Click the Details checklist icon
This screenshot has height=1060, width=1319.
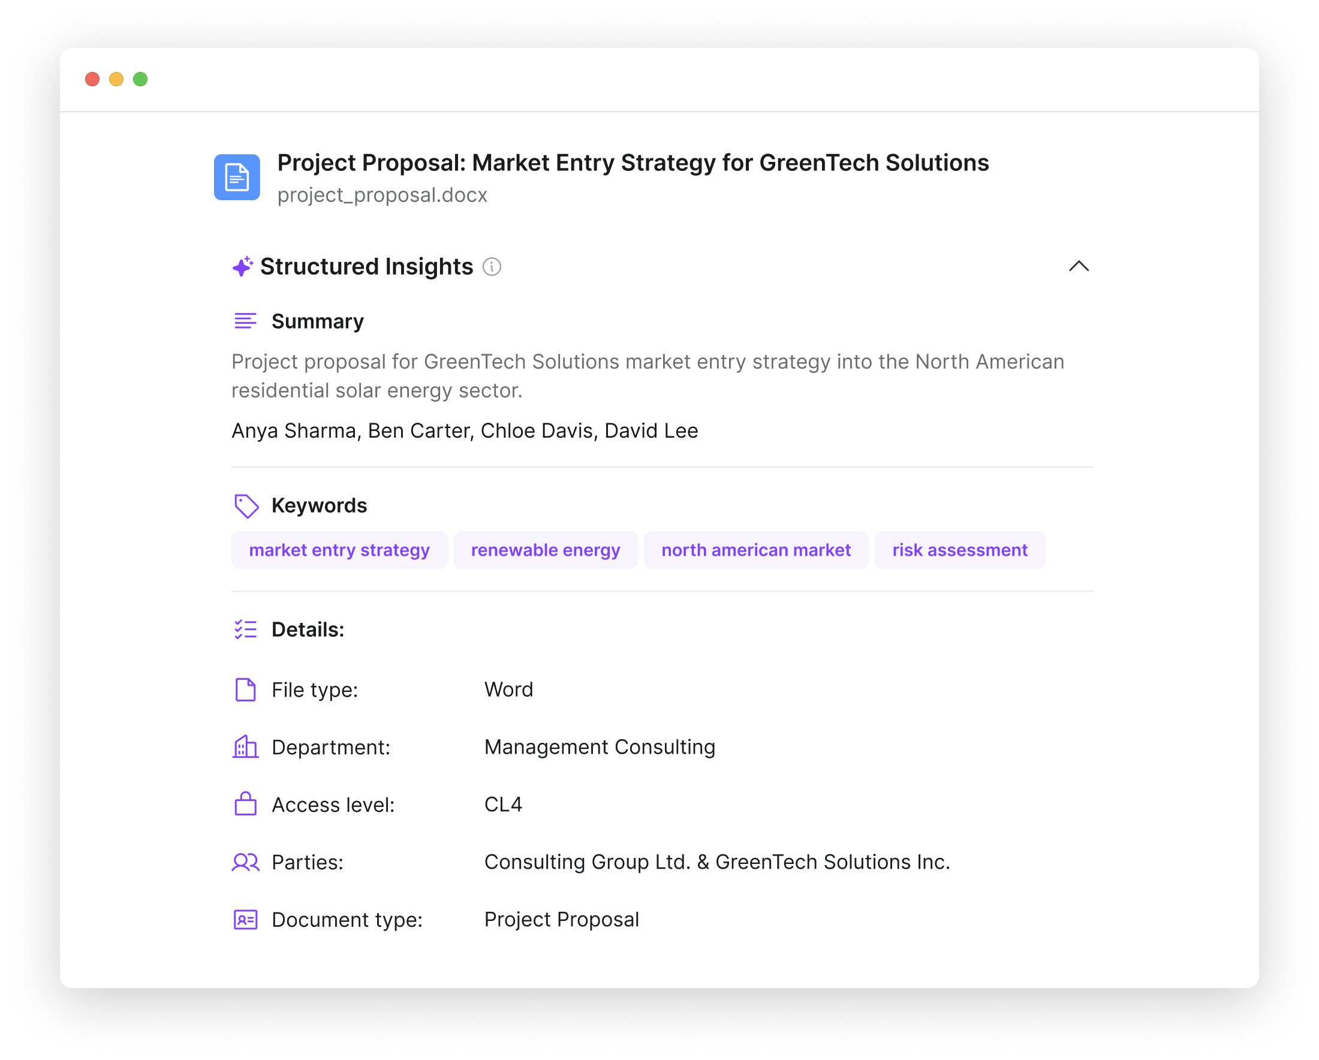(245, 628)
